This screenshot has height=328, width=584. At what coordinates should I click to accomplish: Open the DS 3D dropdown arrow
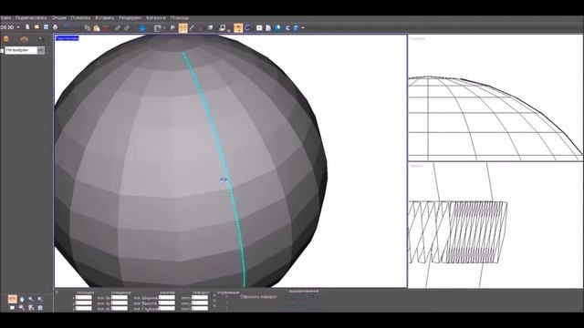point(18,27)
